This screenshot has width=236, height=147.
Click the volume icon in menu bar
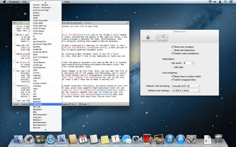(215, 2)
